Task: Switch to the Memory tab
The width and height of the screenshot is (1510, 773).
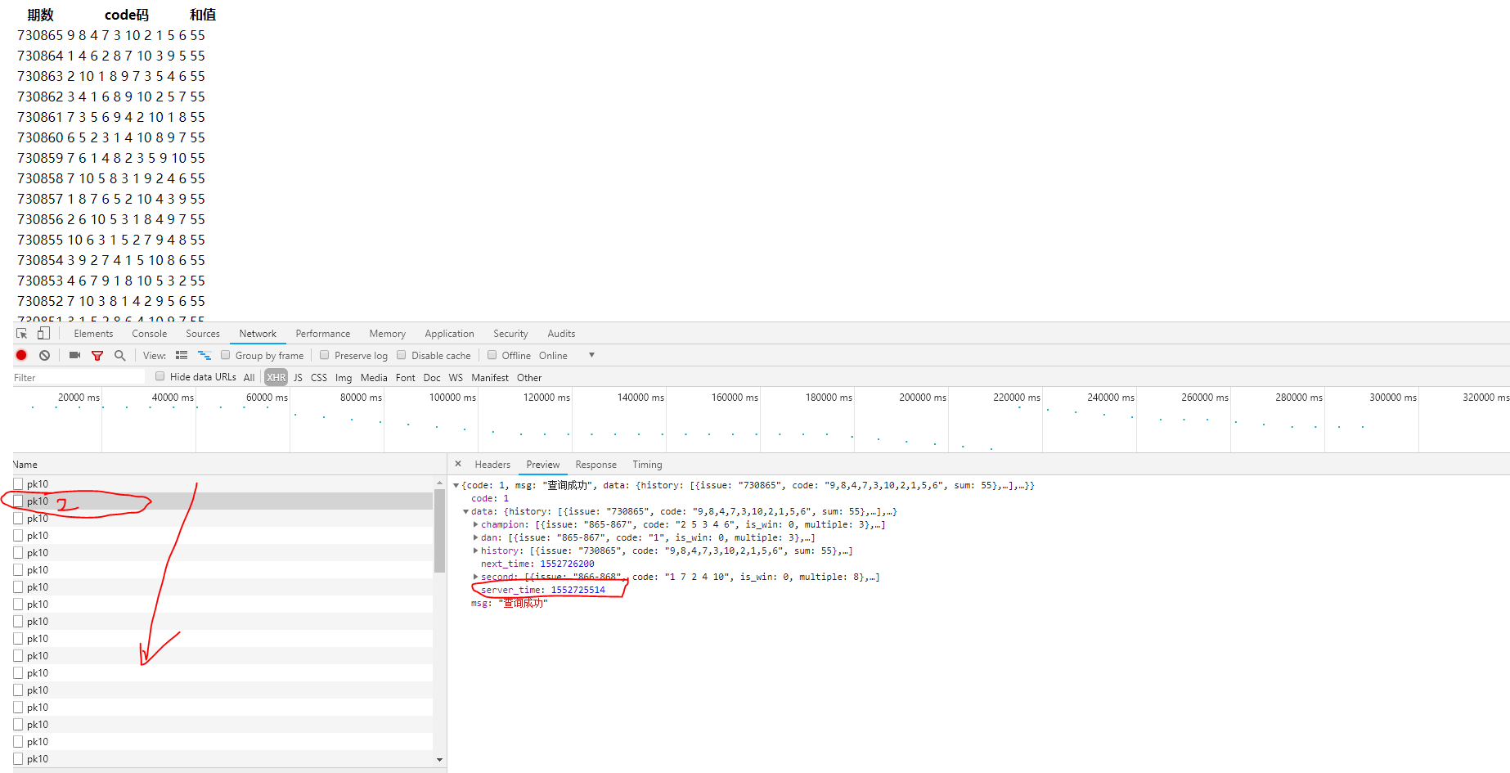Action: coord(388,334)
